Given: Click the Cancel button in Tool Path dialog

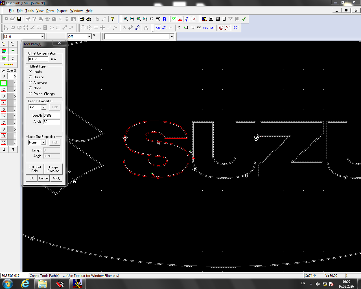Looking at the screenshot, I should [x=44, y=178].
